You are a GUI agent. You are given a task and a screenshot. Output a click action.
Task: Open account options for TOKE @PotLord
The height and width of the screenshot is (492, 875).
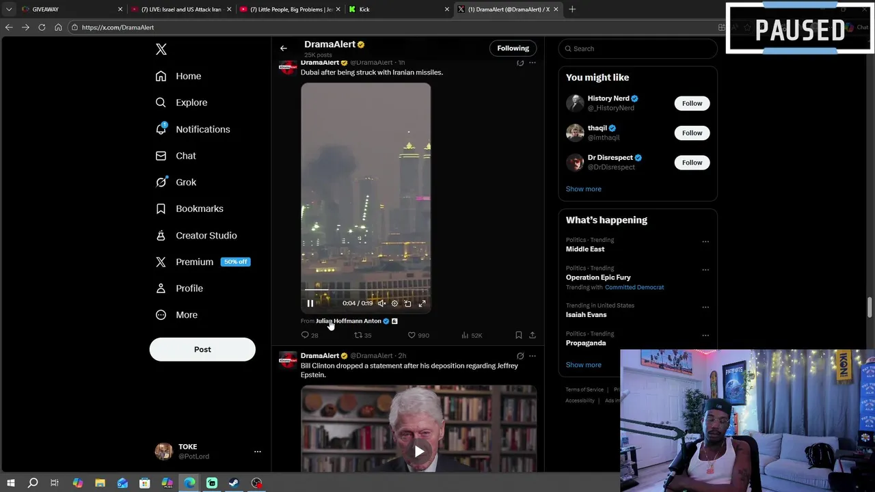point(257,452)
